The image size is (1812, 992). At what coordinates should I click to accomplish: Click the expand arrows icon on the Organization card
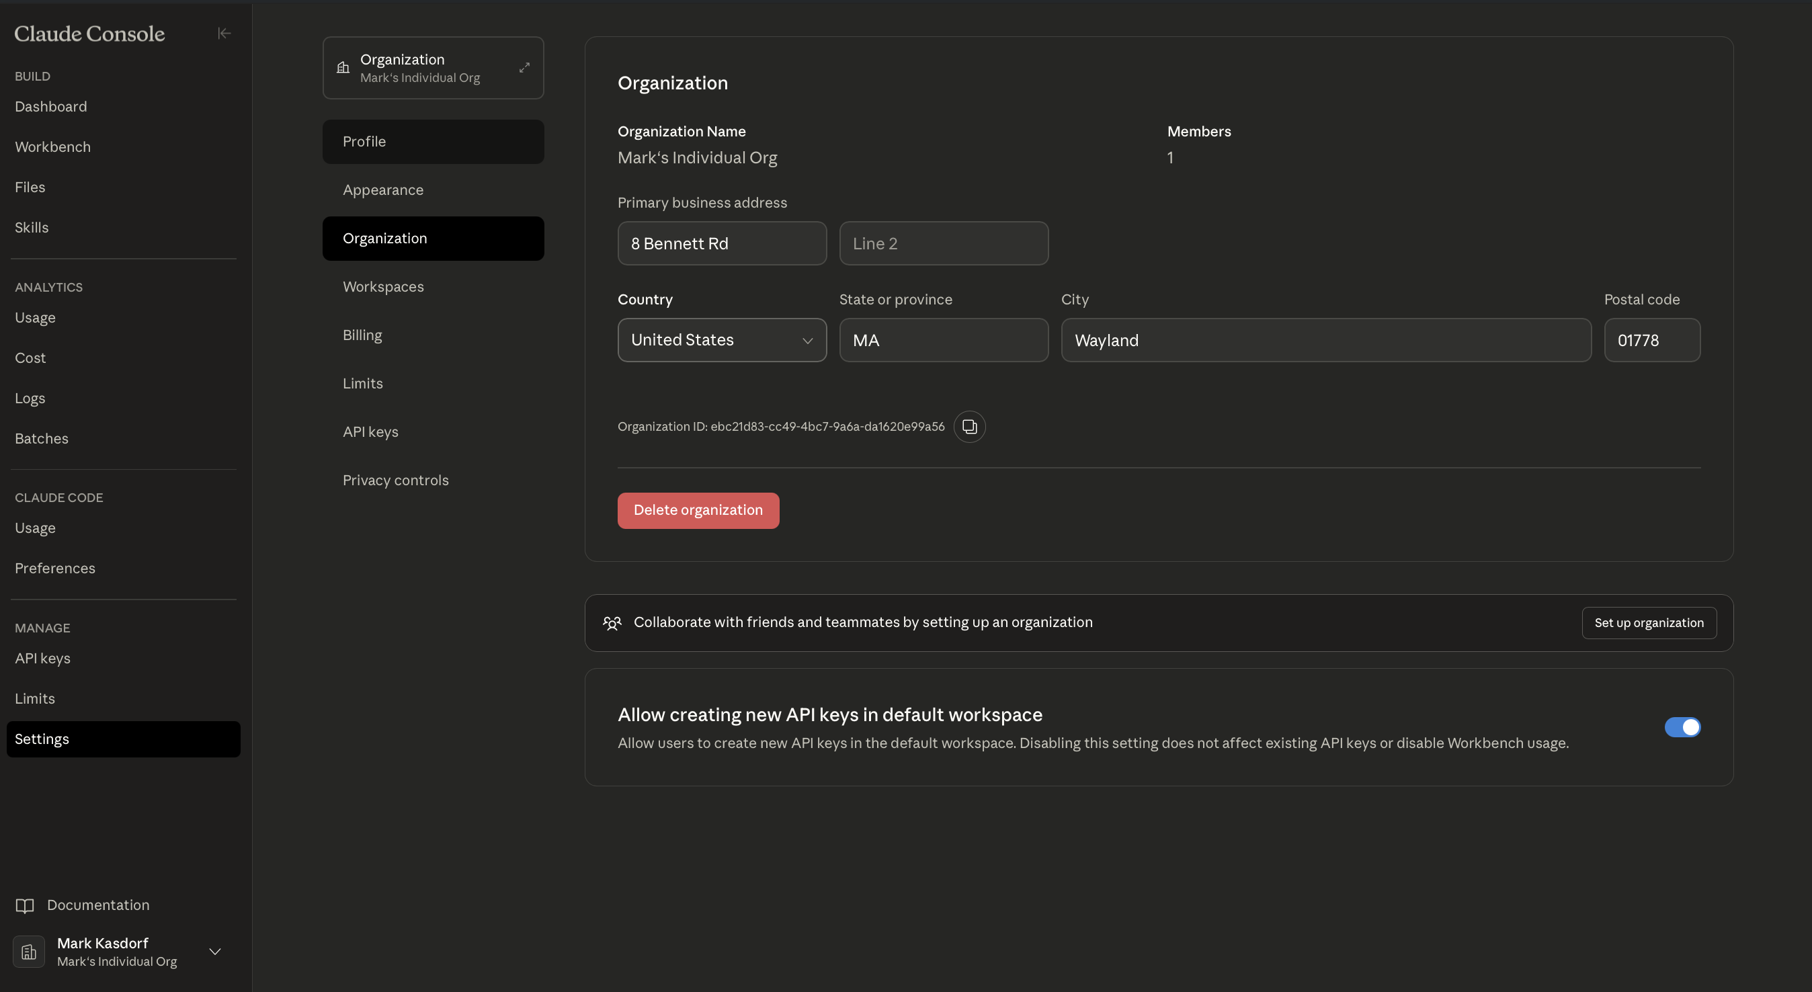[524, 67]
